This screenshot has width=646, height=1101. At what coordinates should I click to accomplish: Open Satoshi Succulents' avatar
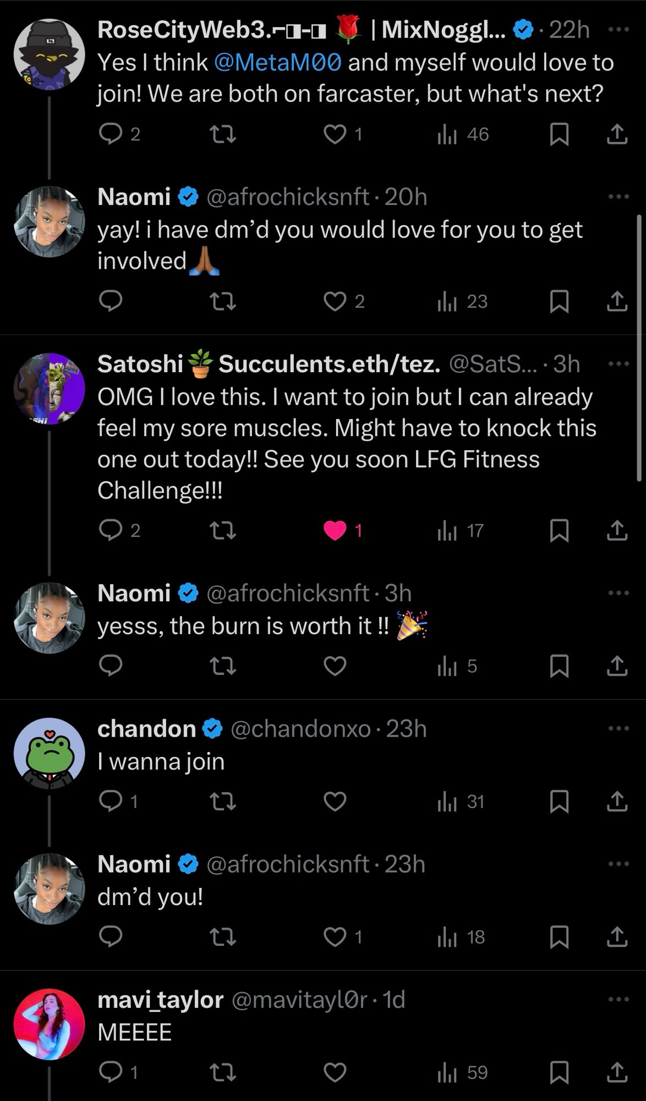click(50, 389)
